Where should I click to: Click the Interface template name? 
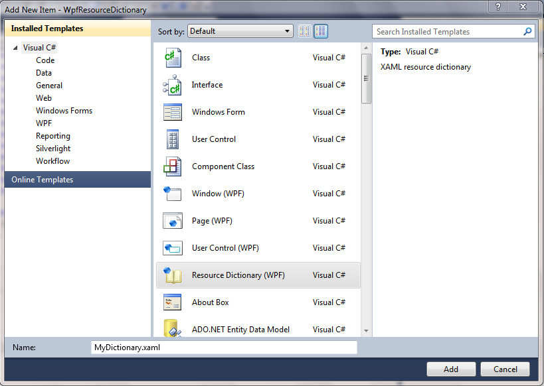coord(207,85)
